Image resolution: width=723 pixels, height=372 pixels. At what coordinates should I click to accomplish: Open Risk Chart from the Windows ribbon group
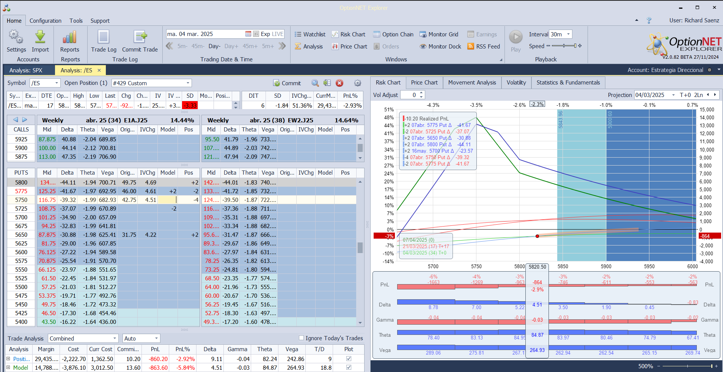349,34
